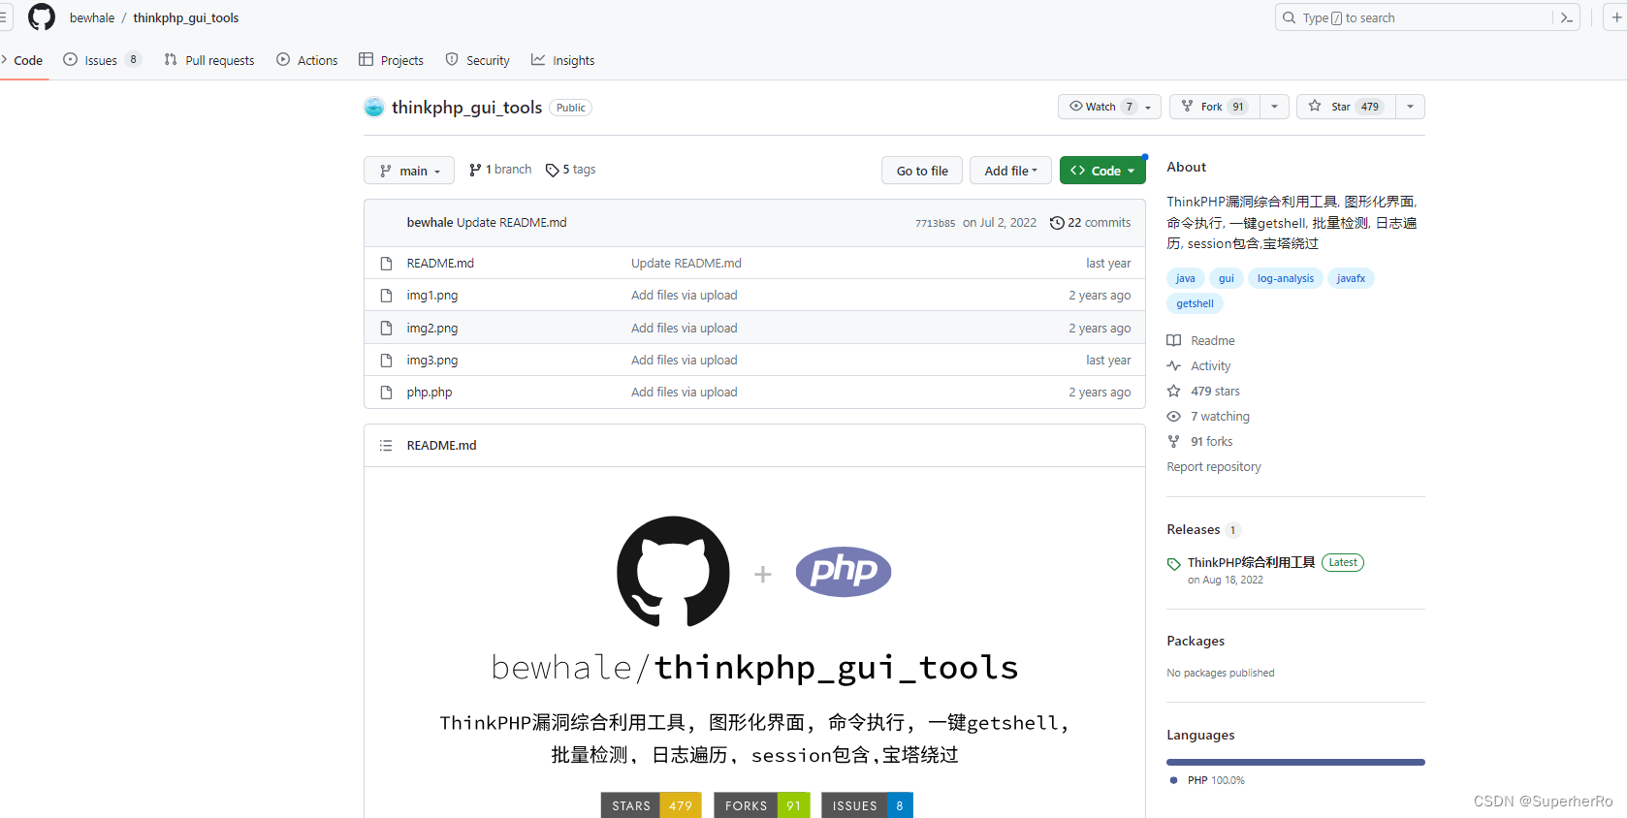Open the GitHub home logo
Image resolution: width=1627 pixels, height=818 pixels.
click(x=42, y=17)
